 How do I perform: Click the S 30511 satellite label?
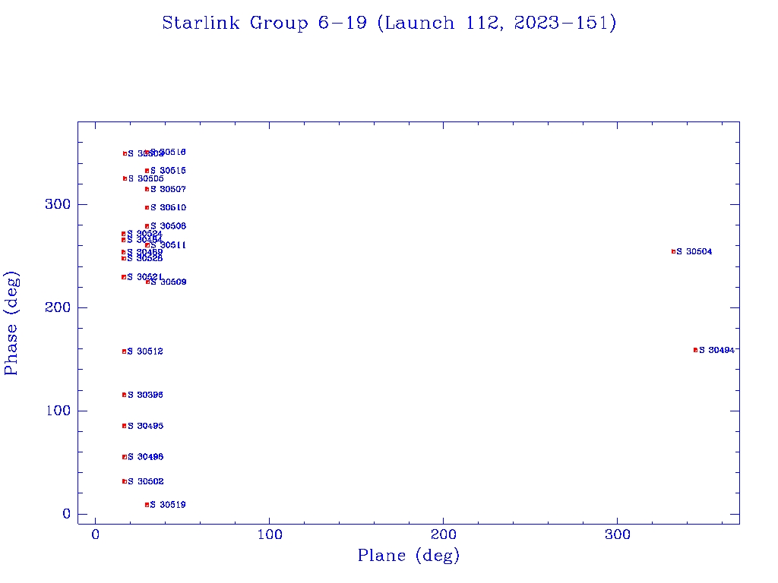(x=168, y=245)
